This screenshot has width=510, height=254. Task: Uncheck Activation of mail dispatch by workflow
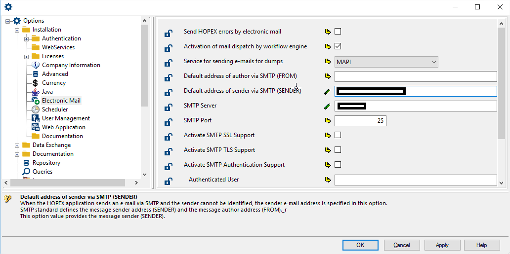tap(338, 46)
